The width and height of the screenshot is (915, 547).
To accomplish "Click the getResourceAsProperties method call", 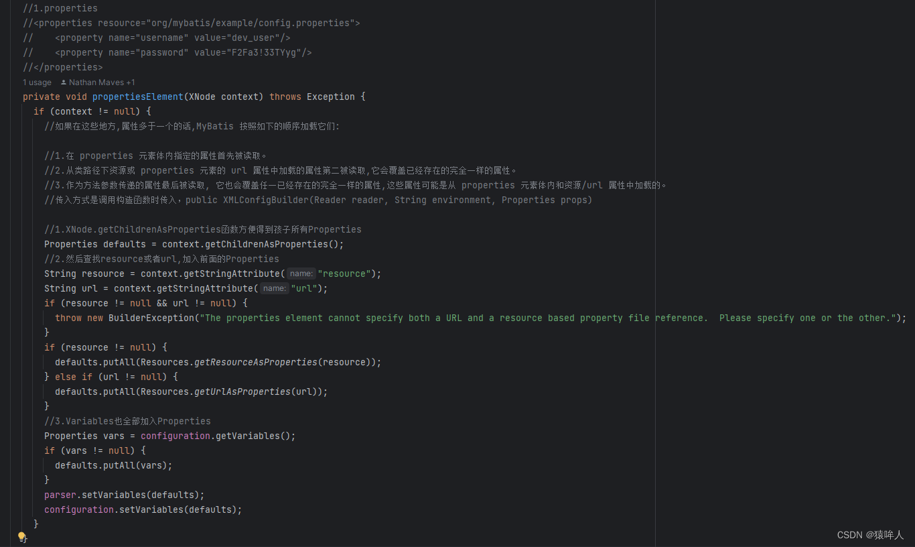I will pyautogui.click(x=256, y=362).
